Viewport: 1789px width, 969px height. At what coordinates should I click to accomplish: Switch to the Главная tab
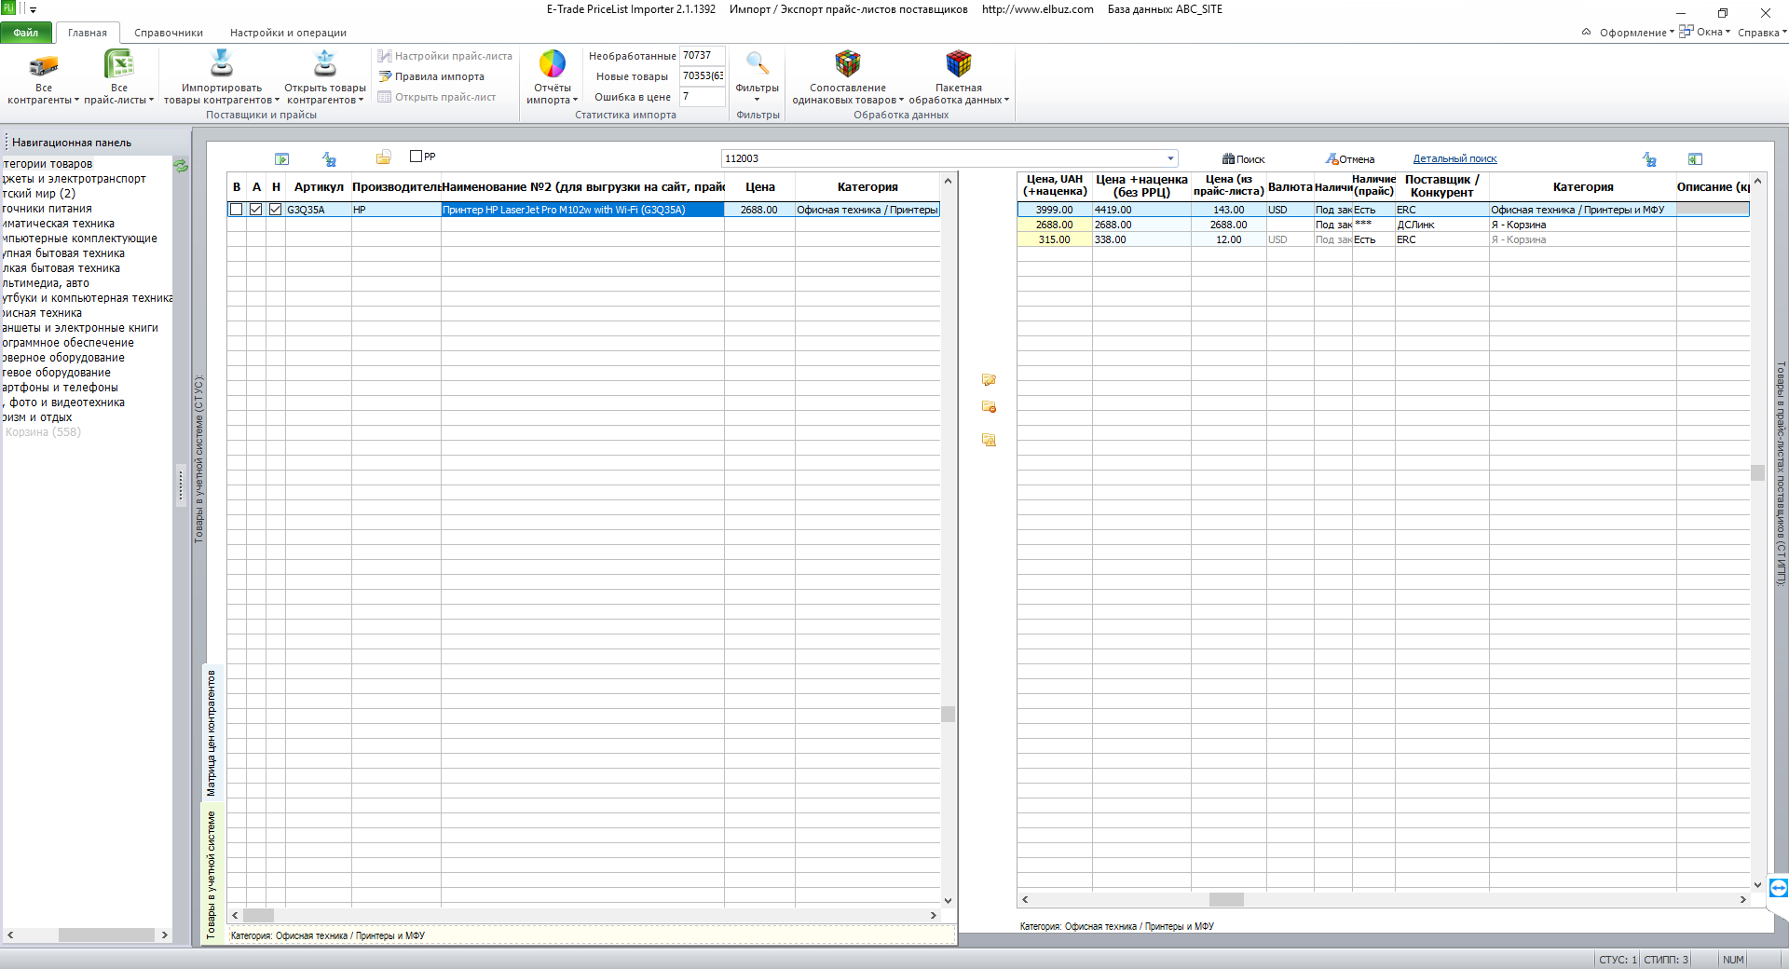click(x=88, y=33)
